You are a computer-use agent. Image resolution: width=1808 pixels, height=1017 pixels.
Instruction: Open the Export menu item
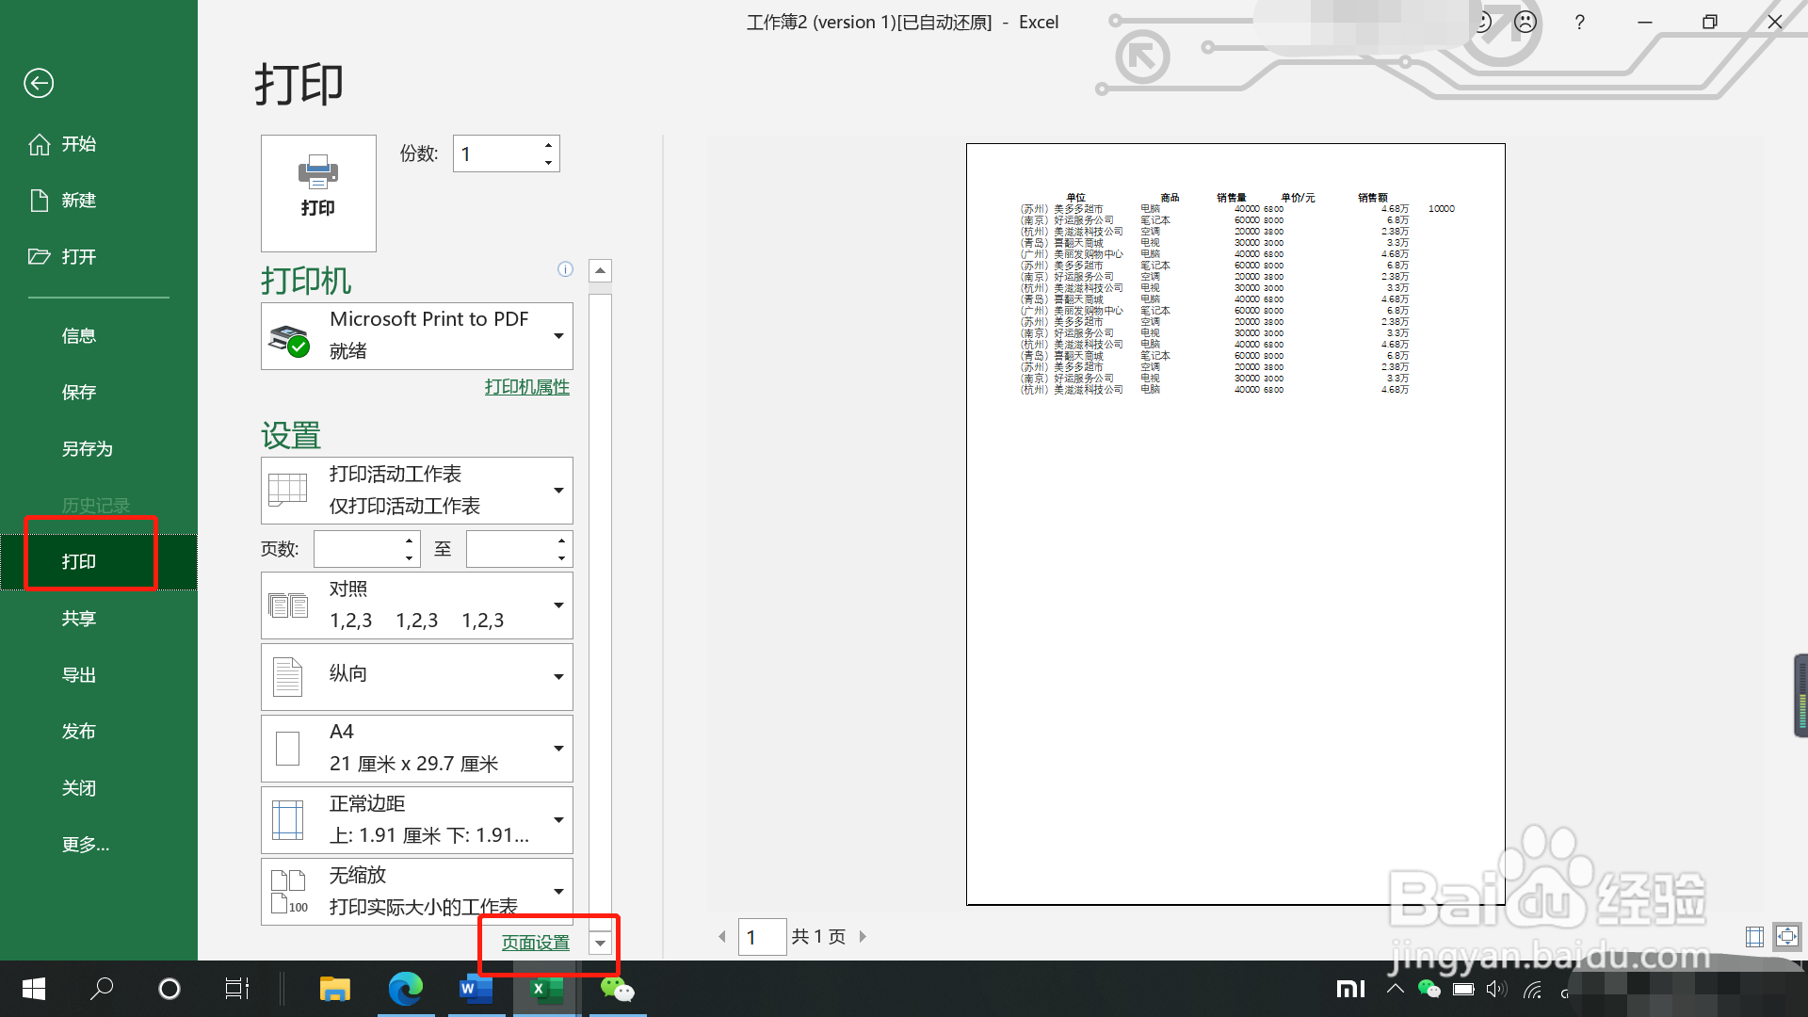(79, 674)
